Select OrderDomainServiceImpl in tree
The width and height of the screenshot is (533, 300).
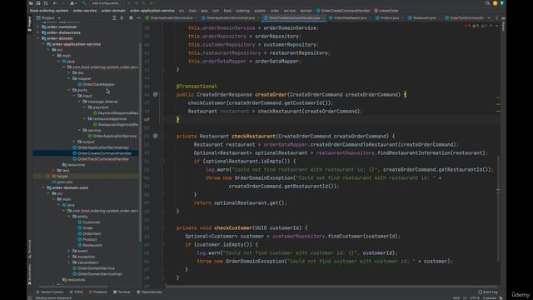coord(97,274)
